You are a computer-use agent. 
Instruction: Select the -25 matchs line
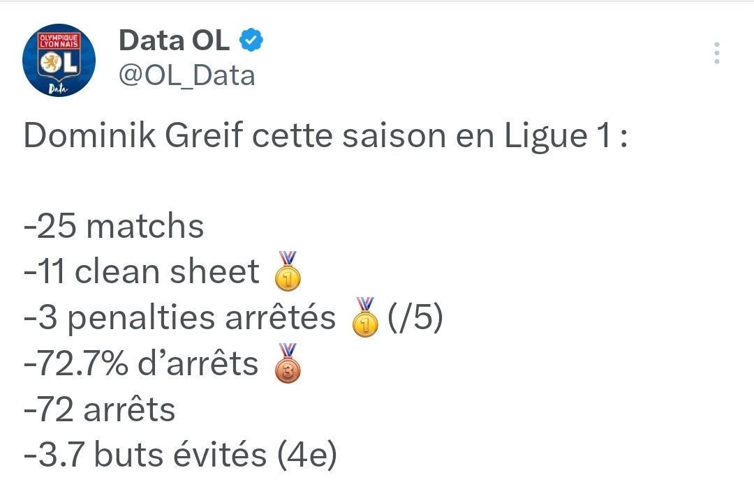[114, 227]
